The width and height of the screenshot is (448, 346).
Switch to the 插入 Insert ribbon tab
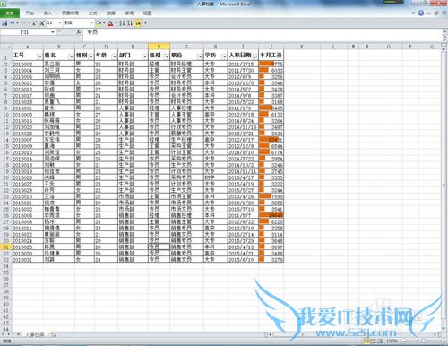[x=47, y=13]
